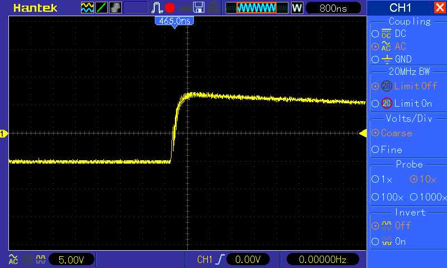
Task: Click the empty display mode box in the toolbar
Action: [x=136, y=8]
